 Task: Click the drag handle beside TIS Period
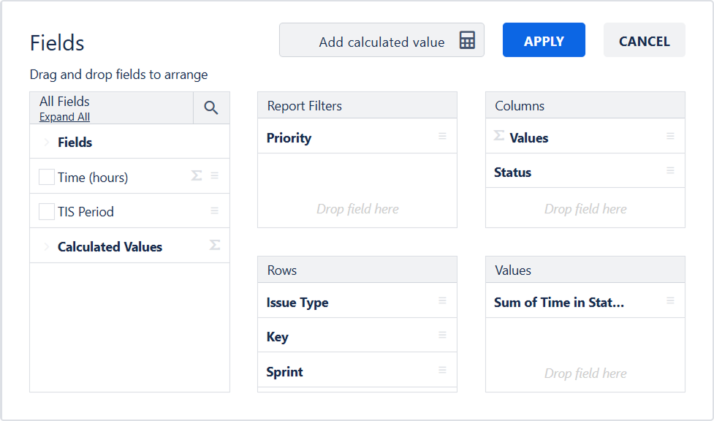point(214,210)
